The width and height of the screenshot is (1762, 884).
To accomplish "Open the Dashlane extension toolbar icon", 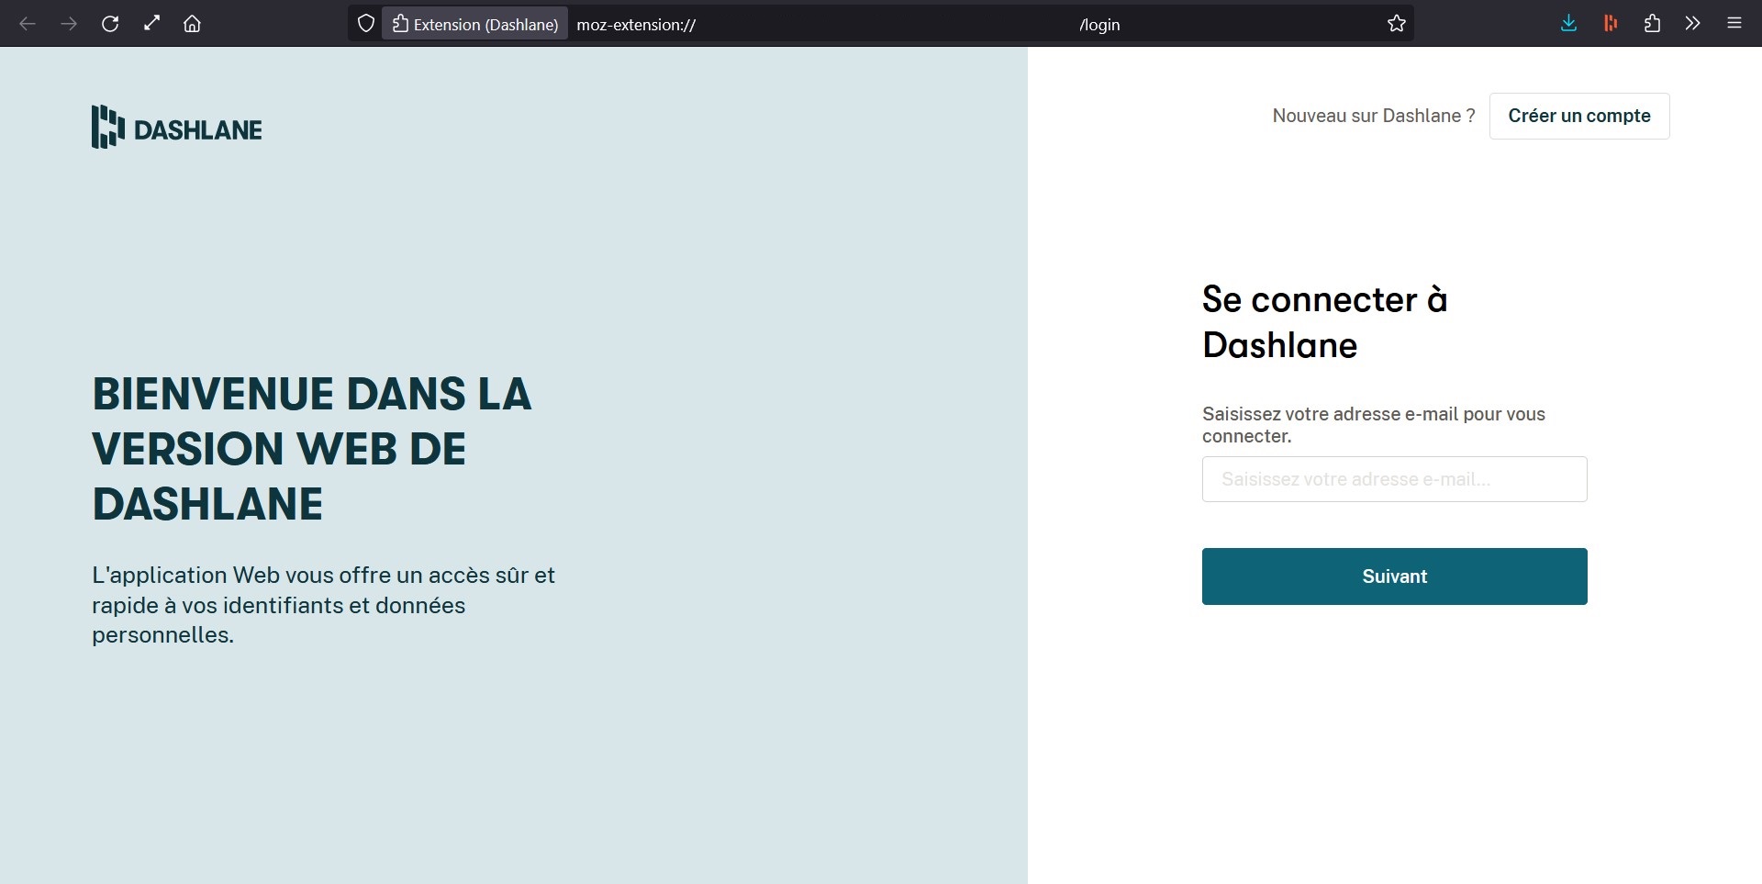I will (1610, 24).
